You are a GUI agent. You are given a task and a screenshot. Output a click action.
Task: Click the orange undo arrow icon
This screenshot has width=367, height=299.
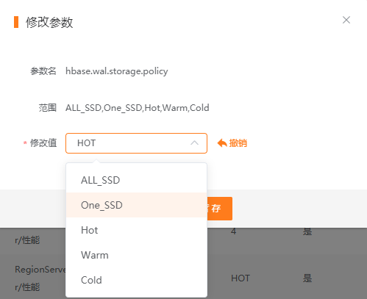click(x=222, y=143)
